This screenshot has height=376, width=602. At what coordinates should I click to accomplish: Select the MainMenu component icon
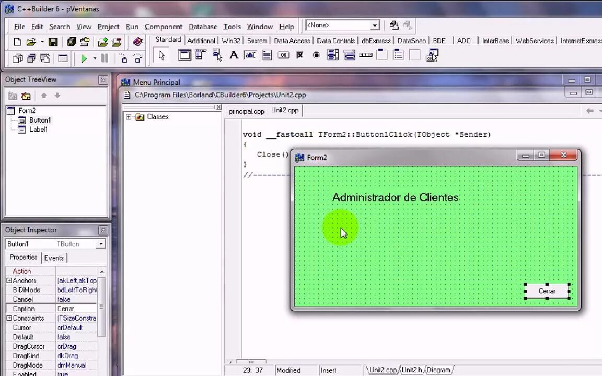click(201, 55)
